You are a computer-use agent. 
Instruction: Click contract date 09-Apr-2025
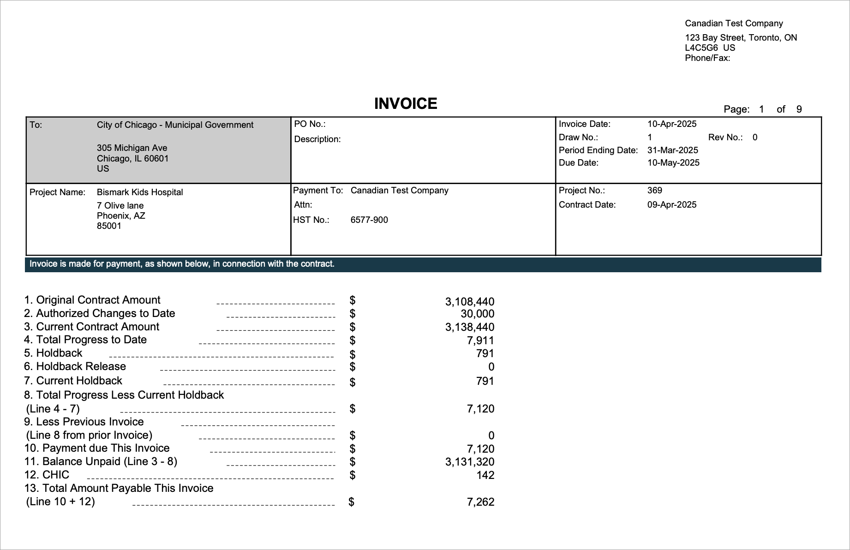[672, 205]
